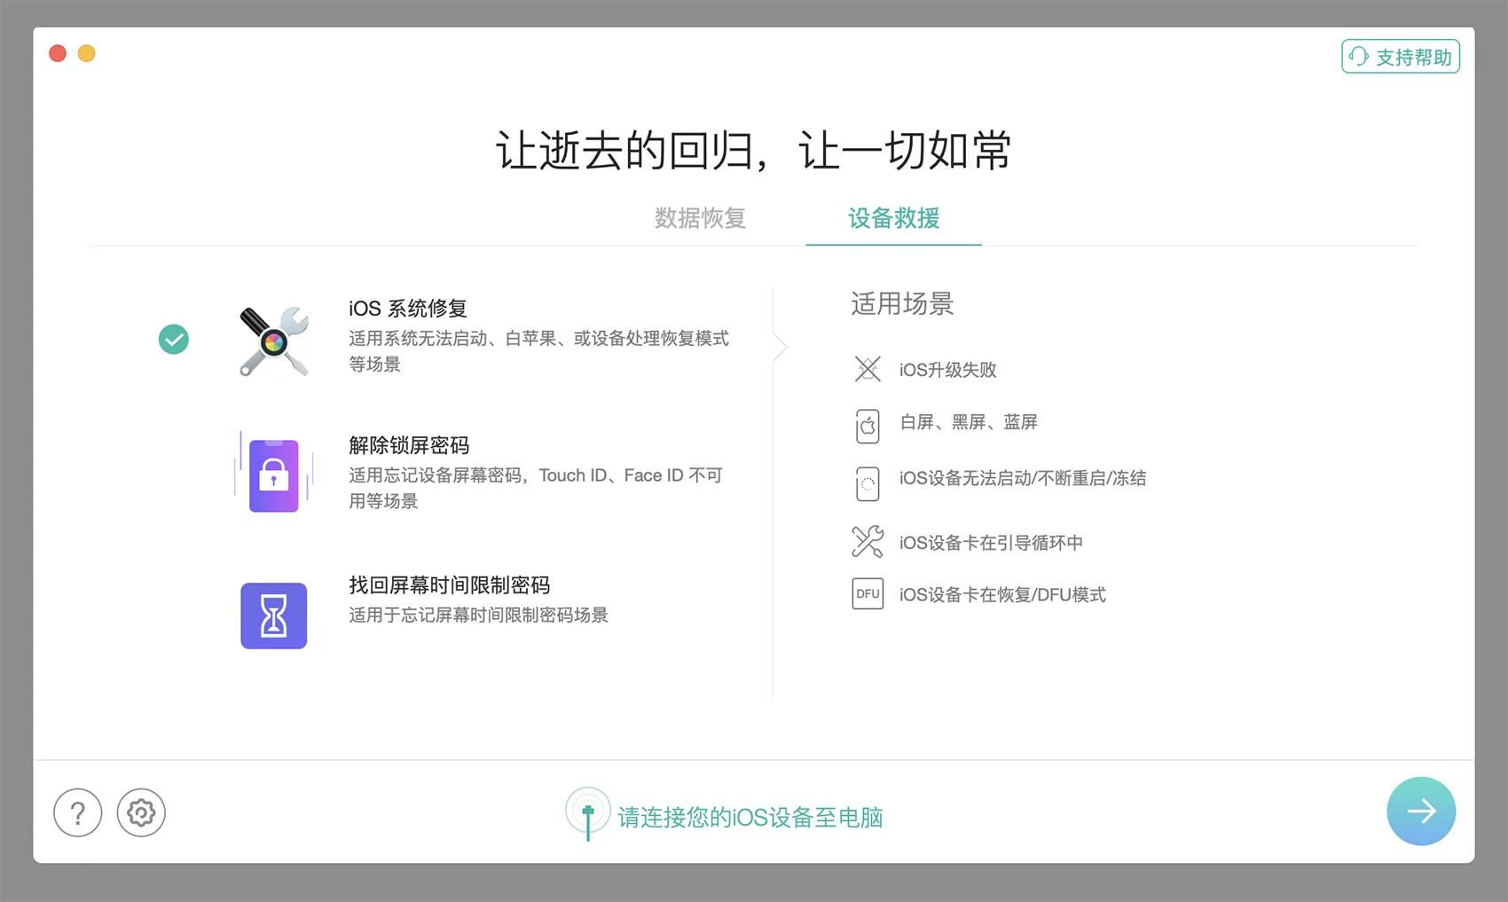Image resolution: width=1508 pixels, height=902 pixels.
Task: Close the window with the red button
Action: pos(58,53)
